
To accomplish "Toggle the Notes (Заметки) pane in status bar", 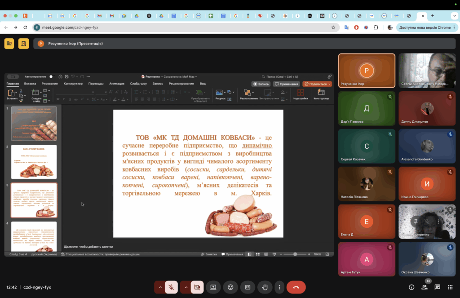I will pyautogui.click(x=209, y=254).
